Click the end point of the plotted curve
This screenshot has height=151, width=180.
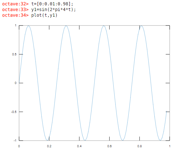pos(167,111)
